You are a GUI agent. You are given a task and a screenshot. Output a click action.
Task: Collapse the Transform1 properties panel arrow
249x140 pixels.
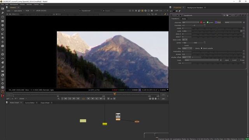(x=172, y=16)
